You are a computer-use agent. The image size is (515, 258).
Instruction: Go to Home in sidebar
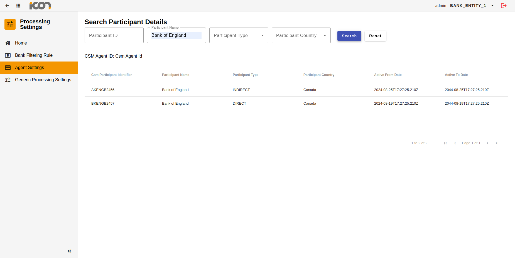click(21, 43)
